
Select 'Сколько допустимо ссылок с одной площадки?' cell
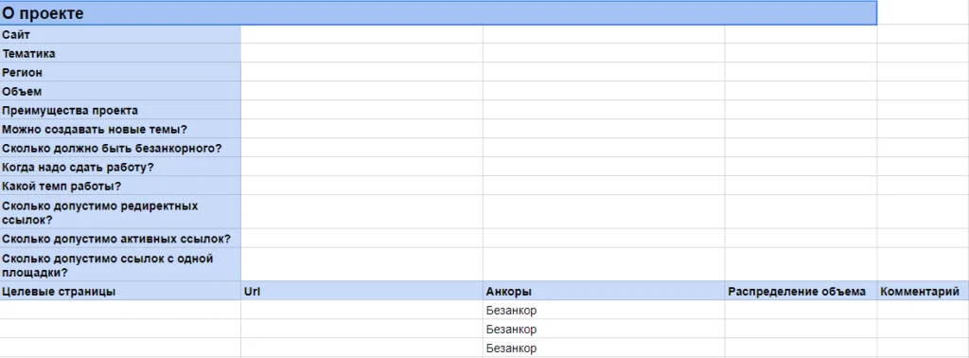click(x=120, y=264)
